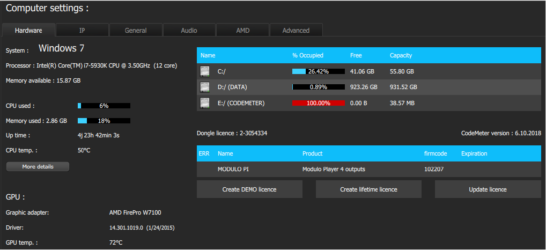The width and height of the screenshot is (546, 250).
Task: Click the E:/ (CODEMETER) drive name
Action: click(x=241, y=103)
